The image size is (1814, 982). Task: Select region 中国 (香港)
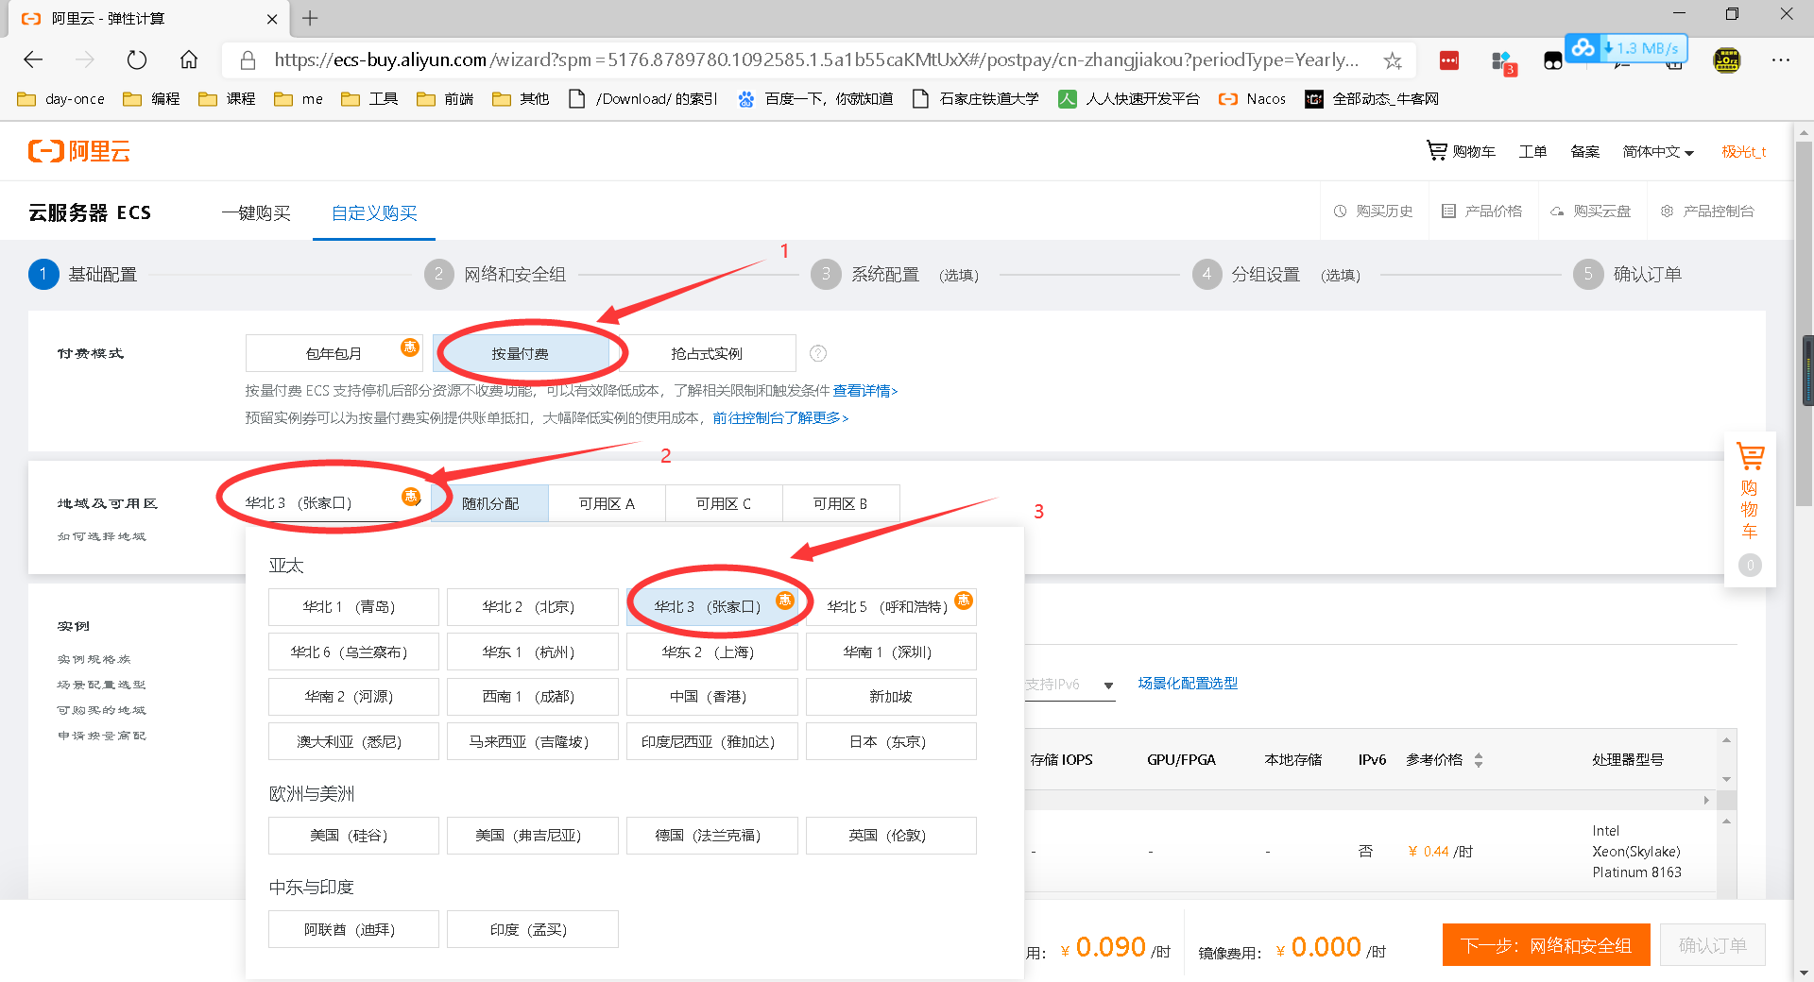712,697
